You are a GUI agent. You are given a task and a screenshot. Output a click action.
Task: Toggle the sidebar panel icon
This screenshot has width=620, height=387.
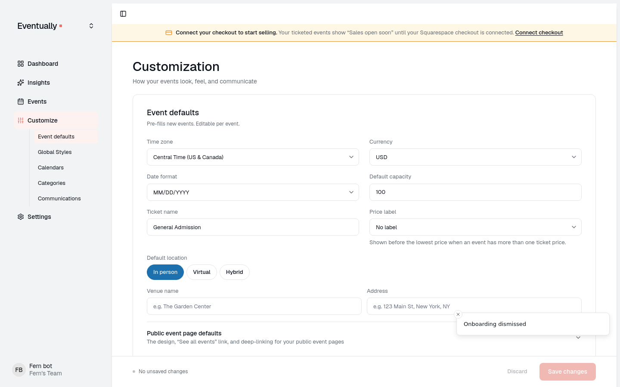point(123,14)
